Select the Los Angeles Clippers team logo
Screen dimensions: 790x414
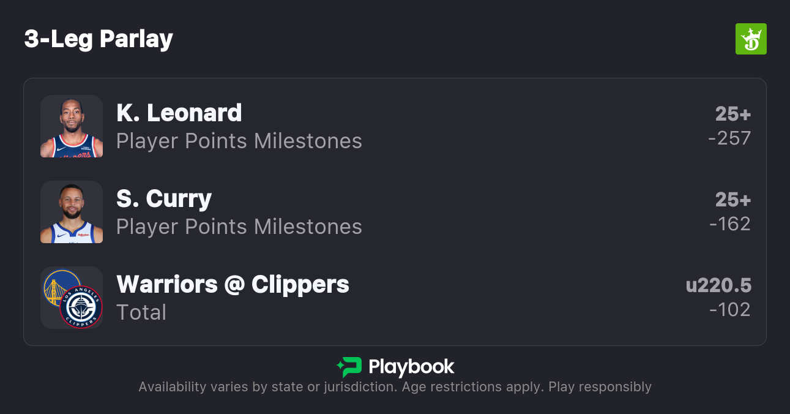[x=81, y=307]
